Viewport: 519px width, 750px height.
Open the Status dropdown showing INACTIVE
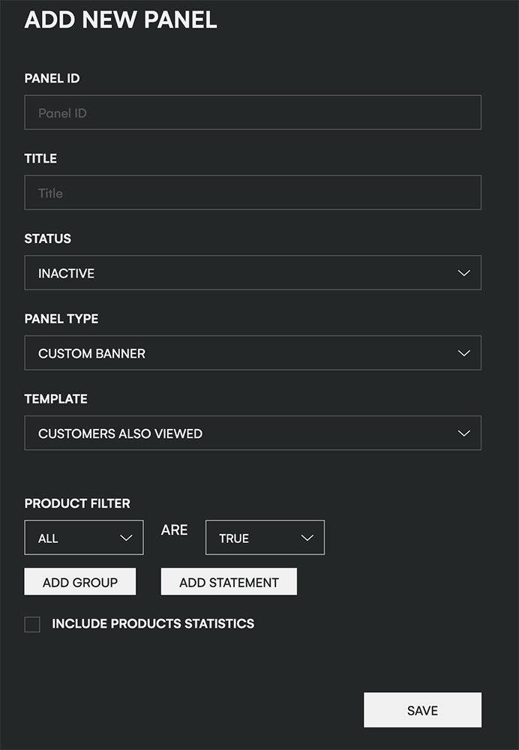253,273
